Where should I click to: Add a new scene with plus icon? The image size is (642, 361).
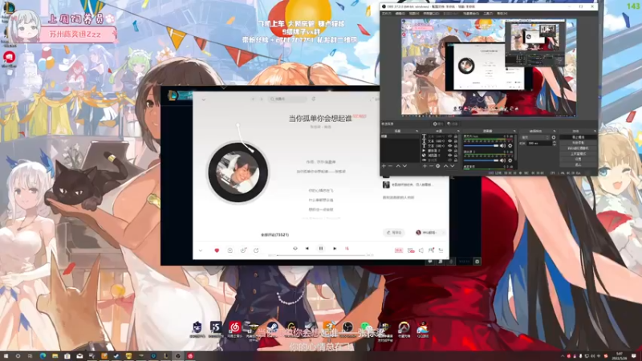(x=384, y=166)
